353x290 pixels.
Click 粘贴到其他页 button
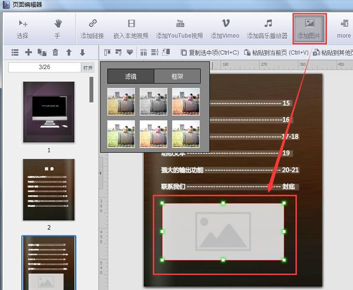tap(333, 53)
